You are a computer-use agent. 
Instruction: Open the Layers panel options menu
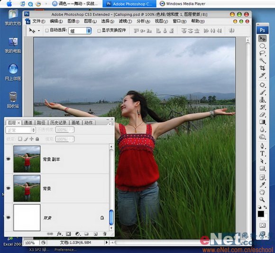[111, 124]
